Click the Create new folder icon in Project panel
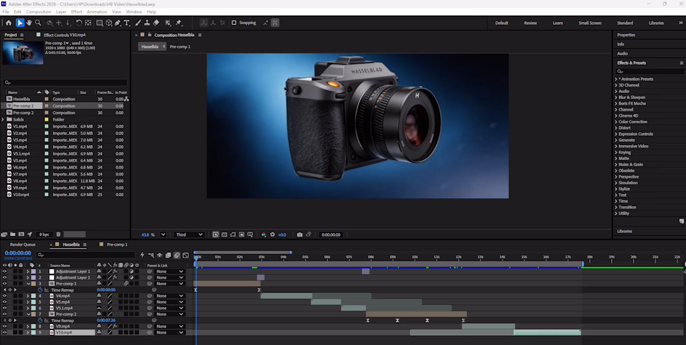The image size is (686, 345). (12, 235)
